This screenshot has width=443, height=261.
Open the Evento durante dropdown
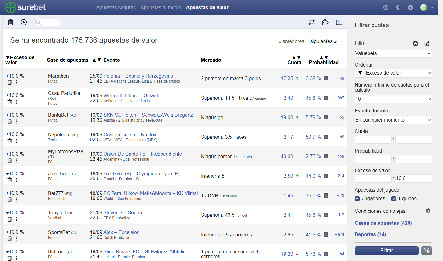click(x=393, y=120)
